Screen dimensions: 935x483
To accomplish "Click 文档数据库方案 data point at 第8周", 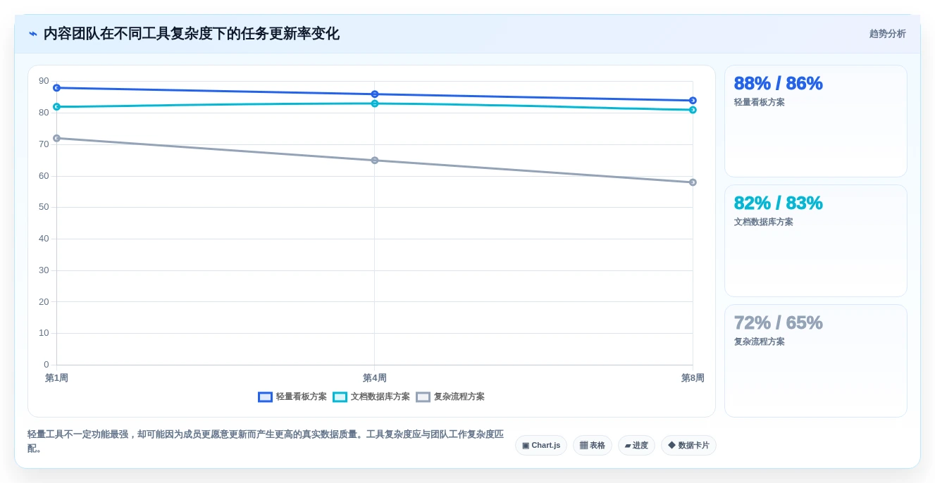I will click(x=693, y=110).
